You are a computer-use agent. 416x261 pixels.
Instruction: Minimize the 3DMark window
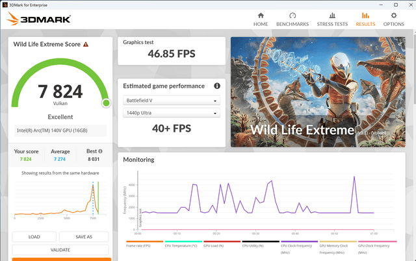point(381,5)
